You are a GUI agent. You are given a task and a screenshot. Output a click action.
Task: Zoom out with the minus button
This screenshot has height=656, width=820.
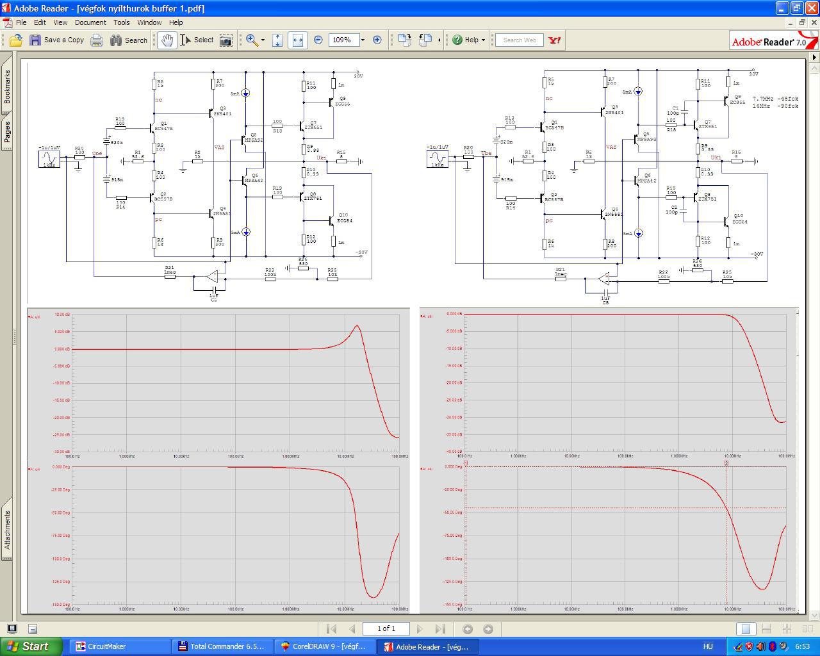coord(318,40)
